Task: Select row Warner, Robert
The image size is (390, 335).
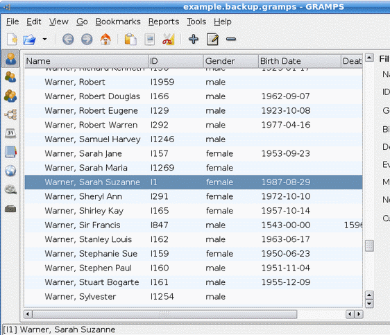Action: pos(193,82)
